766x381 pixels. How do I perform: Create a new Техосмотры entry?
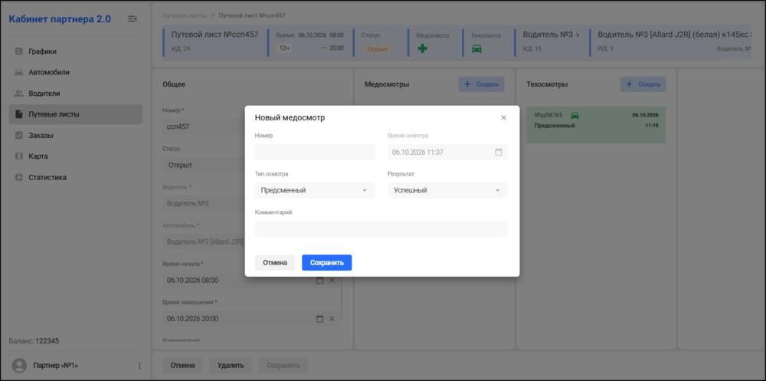coord(643,84)
